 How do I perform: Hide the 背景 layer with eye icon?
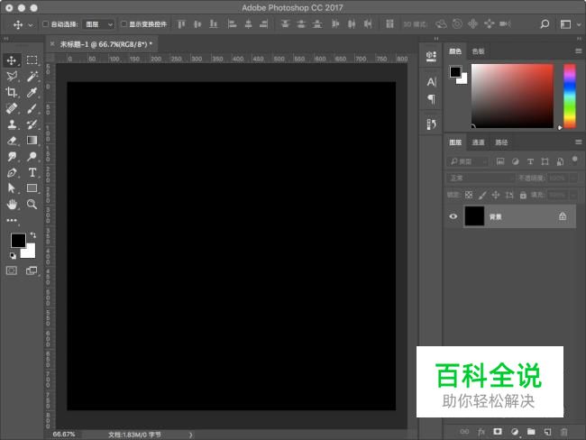(x=453, y=216)
